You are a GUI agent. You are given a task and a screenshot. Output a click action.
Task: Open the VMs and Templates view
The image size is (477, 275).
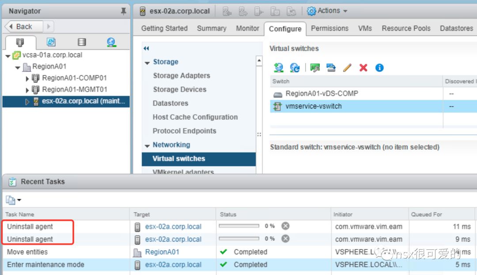[51, 42]
